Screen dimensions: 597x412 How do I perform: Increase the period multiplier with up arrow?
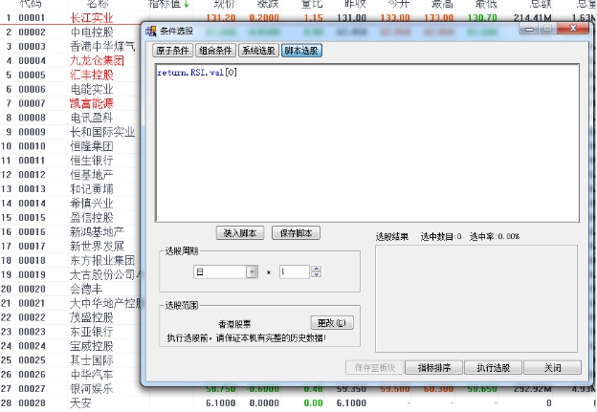point(315,268)
